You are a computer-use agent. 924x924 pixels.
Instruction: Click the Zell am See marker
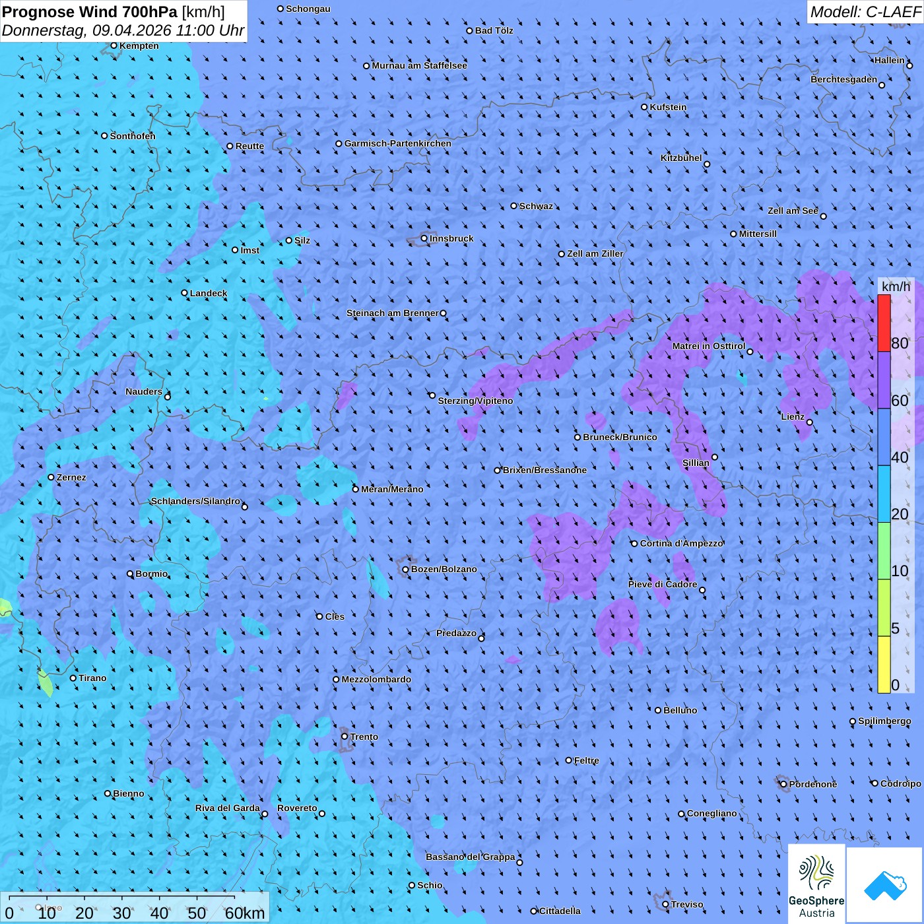(x=823, y=216)
